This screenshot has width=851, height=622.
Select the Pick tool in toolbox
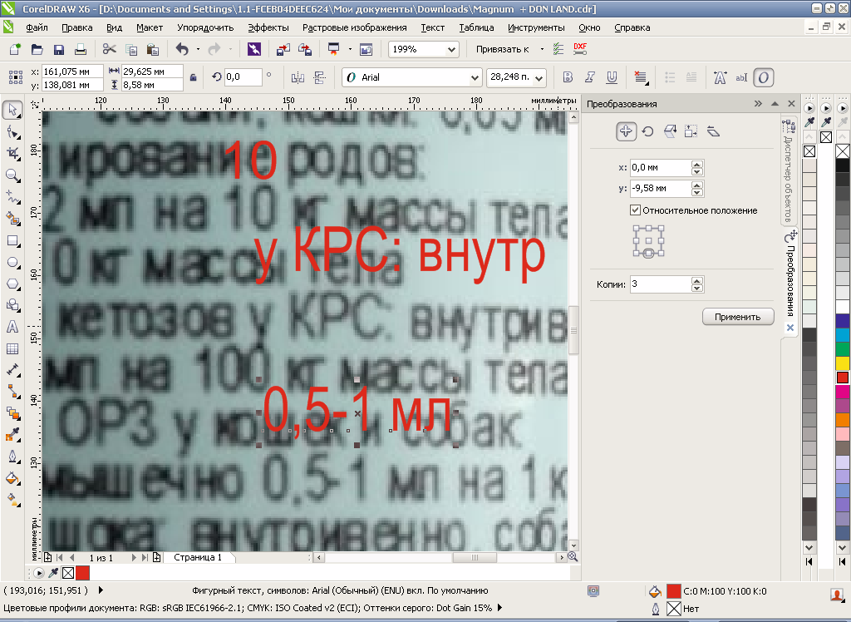[12, 111]
